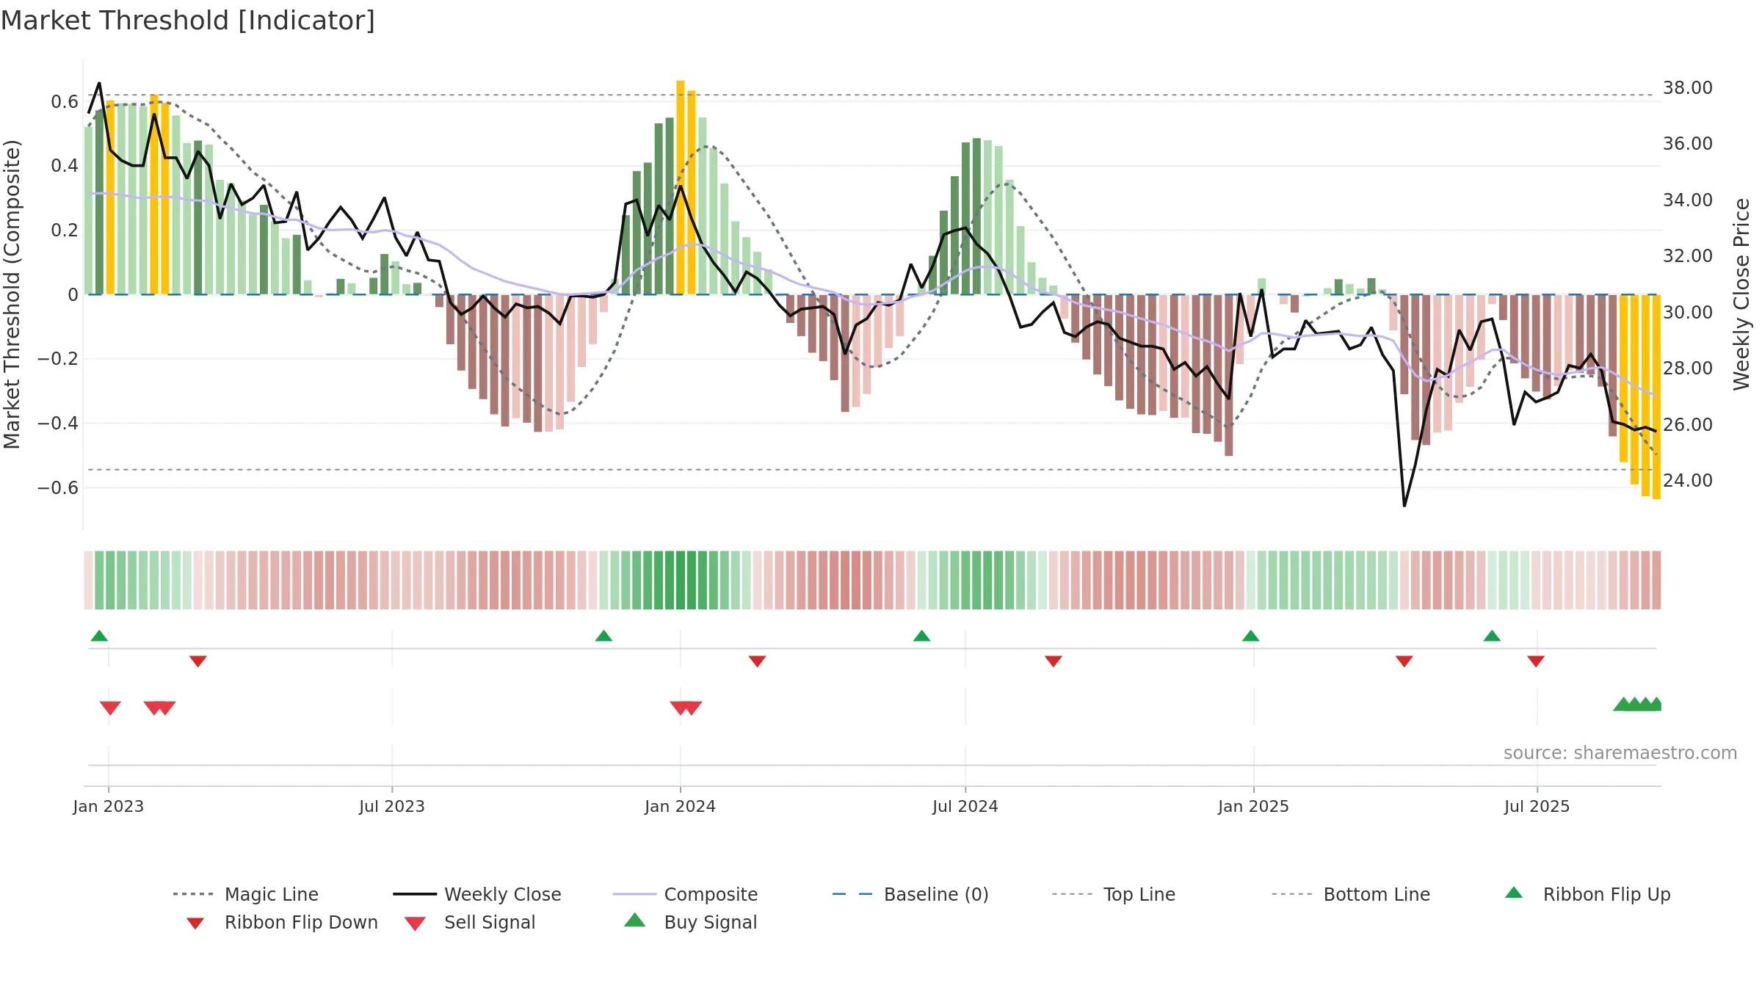Viewport: 1762px width, 991px height.
Task: Click the green Buy Signal legend triangle
Action: pos(634,920)
